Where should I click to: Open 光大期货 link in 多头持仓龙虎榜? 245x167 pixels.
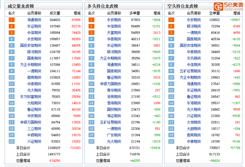click(x=114, y=141)
